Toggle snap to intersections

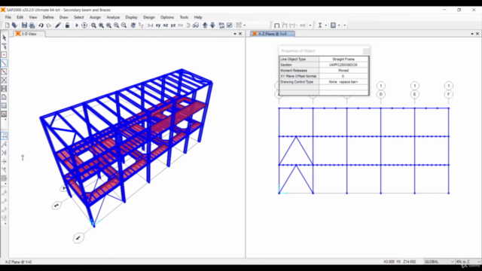coord(4,153)
